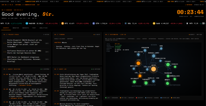Image resolution: width=206 pixels, height=106 pixels.
Task: Select the Research Library node
Action: 153,56
